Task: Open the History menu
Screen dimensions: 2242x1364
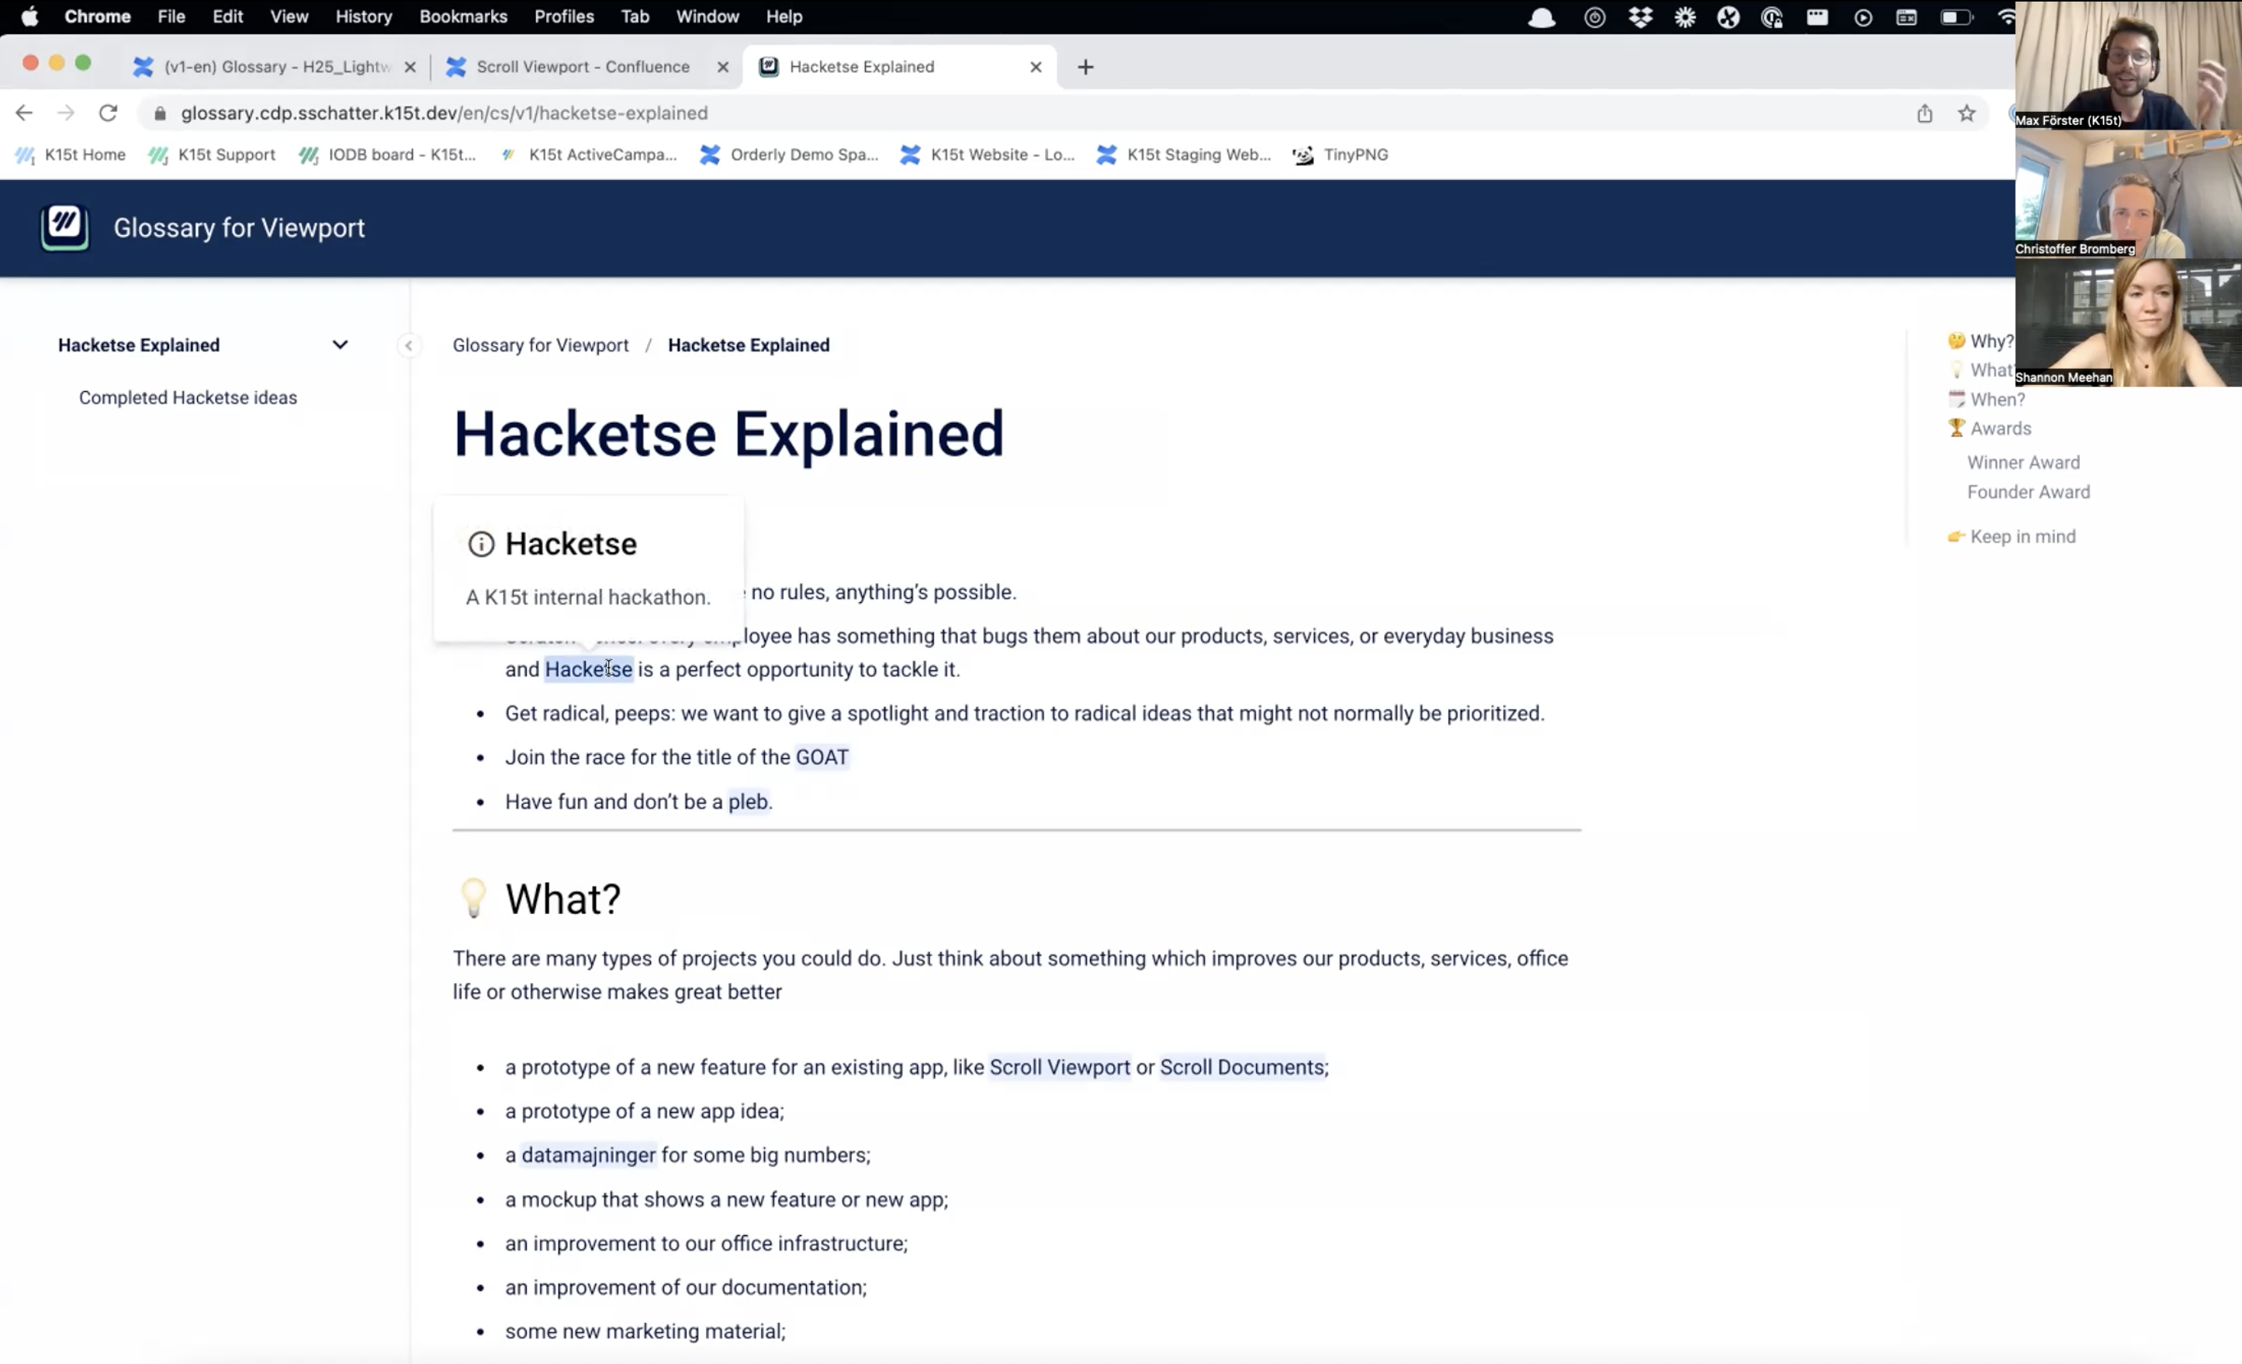Action: click(363, 16)
